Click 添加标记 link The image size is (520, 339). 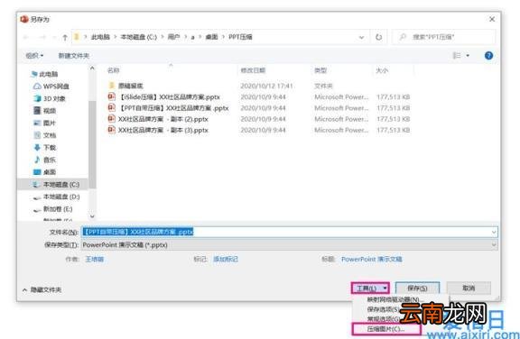226,260
